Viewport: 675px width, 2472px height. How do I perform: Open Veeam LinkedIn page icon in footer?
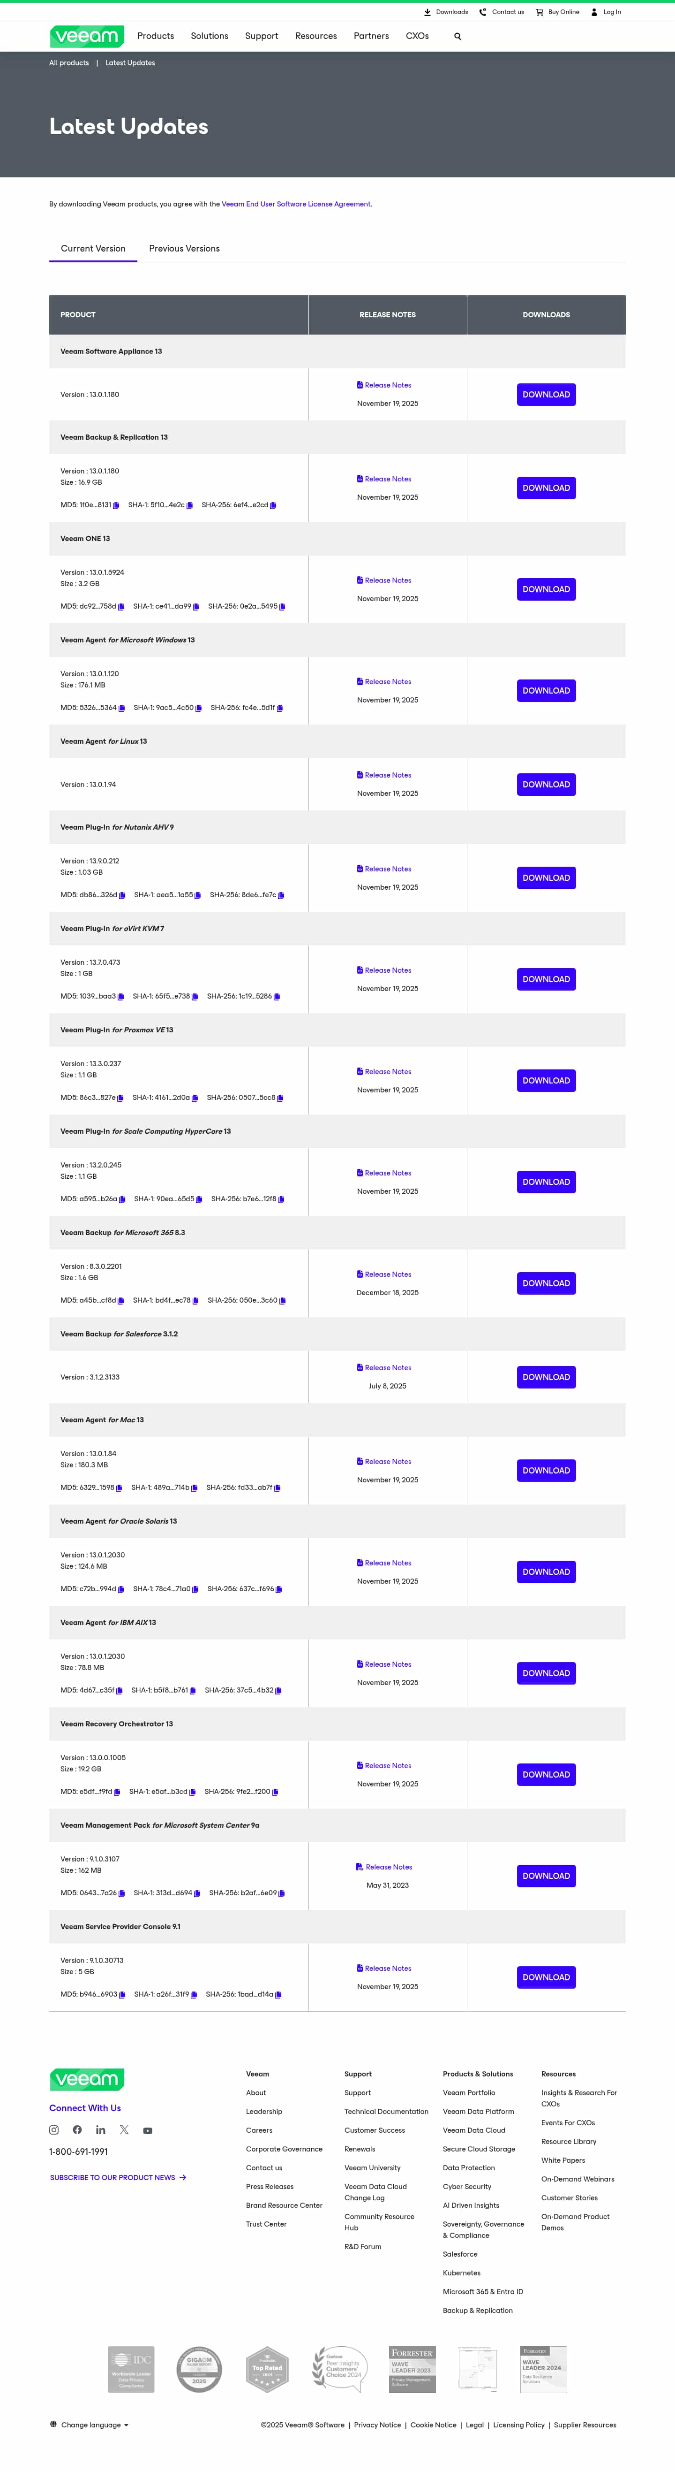click(x=101, y=2129)
